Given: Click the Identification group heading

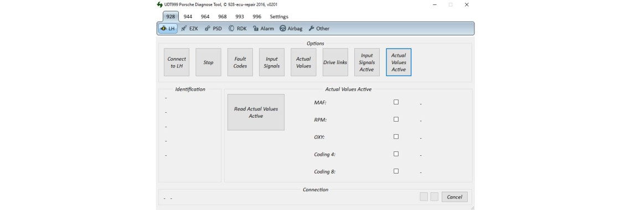Looking at the screenshot, I should click(190, 89).
